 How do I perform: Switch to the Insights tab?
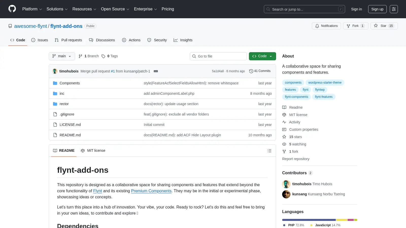point(183,40)
